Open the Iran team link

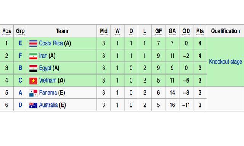click(x=43, y=56)
